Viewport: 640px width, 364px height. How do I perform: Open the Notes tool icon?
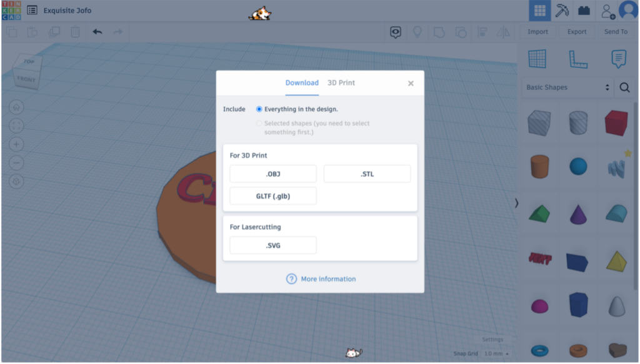click(x=619, y=59)
